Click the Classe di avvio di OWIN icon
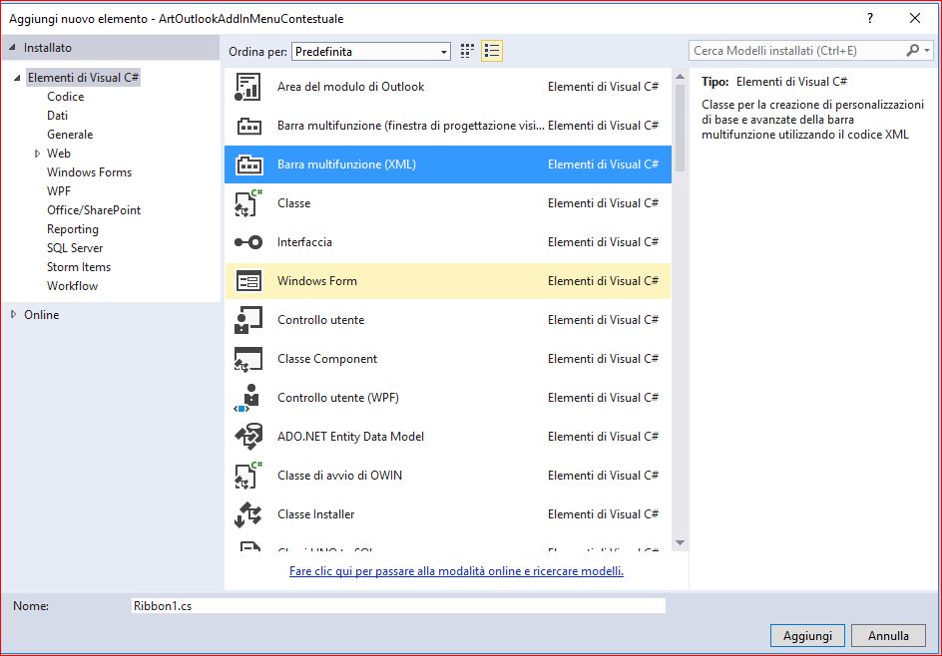Image resolution: width=942 pixels, height=656 pixels. tap(248, 476)
